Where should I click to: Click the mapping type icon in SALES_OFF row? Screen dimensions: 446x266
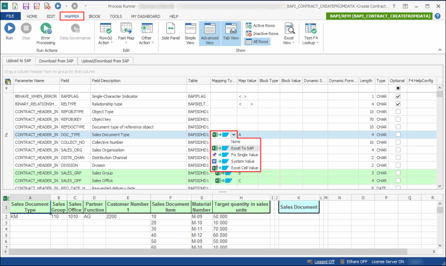(223, 180)
